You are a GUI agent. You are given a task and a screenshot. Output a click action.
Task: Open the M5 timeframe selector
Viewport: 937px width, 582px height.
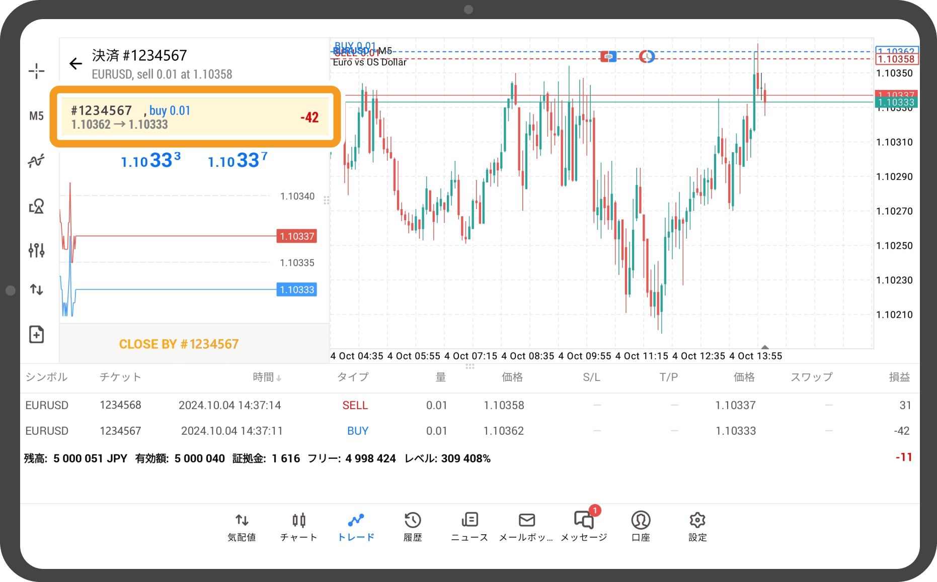point(36,116)
